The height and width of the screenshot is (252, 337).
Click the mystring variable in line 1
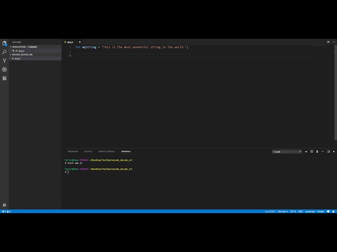point(89,47)
